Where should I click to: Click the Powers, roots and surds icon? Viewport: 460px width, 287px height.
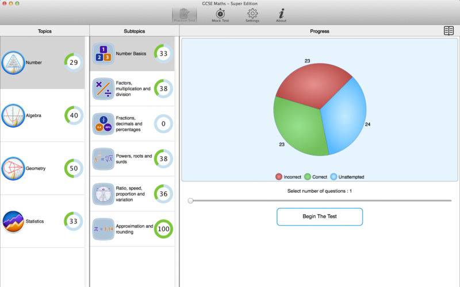point(103,159)
